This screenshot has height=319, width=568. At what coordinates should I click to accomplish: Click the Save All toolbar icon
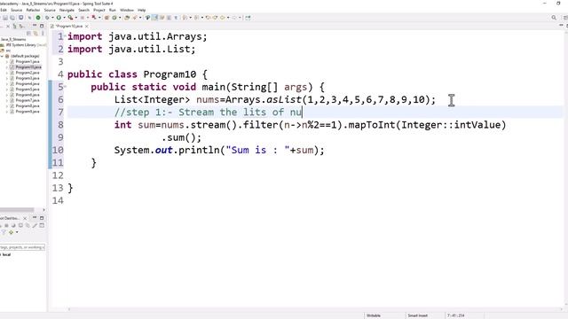[x=12, y=18]
